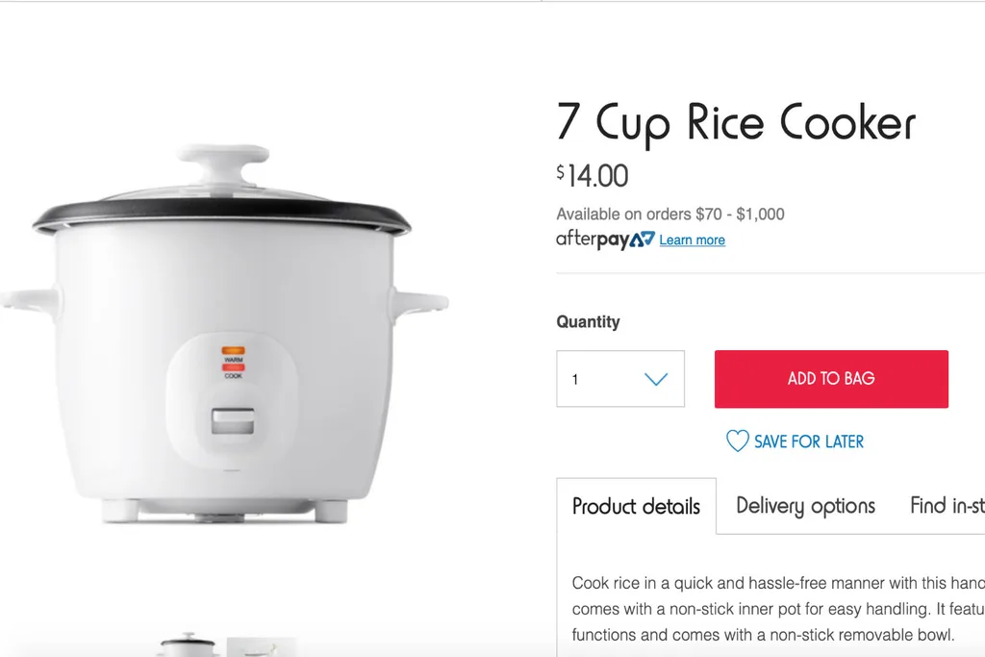Click the Afterpay logo

(x=605, y=240)
